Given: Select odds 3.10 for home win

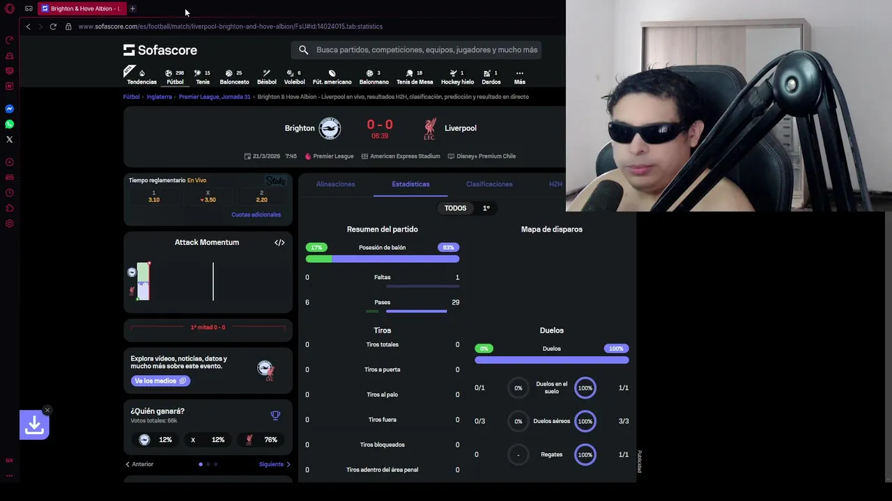Looking at the screenshot, I should (154, 196).
